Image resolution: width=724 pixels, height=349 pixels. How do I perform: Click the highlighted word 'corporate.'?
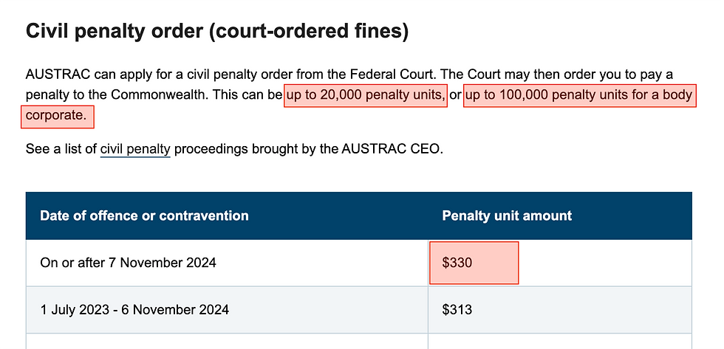57,116
